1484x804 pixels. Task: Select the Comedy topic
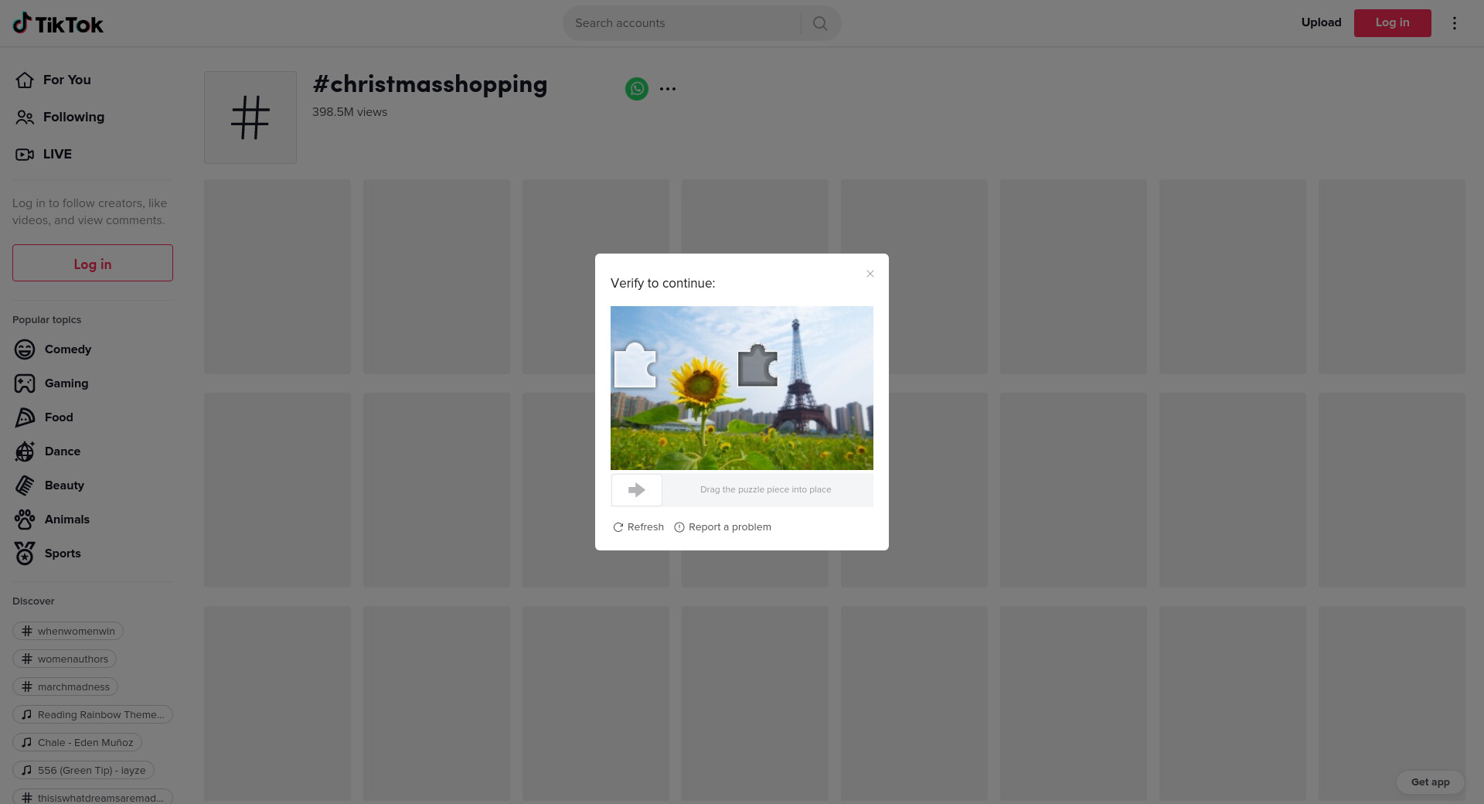point(67,349)
